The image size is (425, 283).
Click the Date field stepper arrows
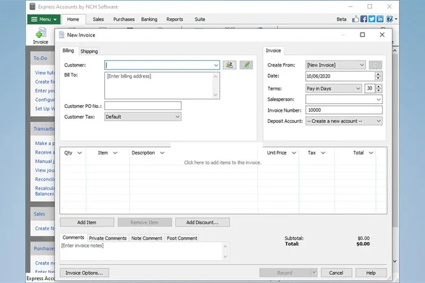click(378, 76)
